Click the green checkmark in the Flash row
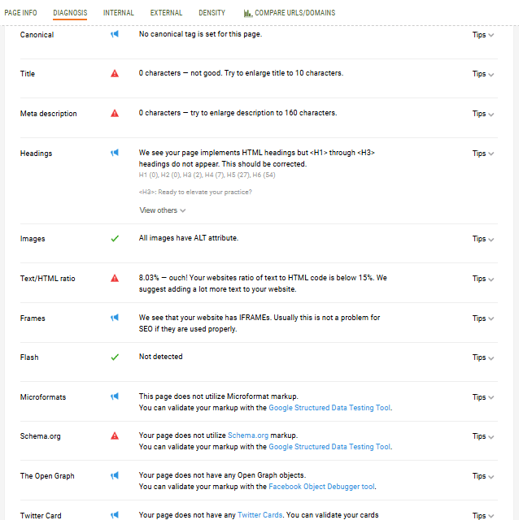 (115, 357)
